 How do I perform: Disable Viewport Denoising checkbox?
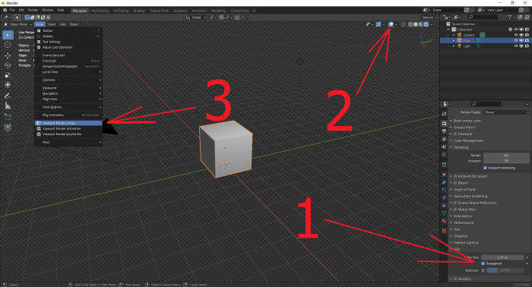(x=485, y=168)
